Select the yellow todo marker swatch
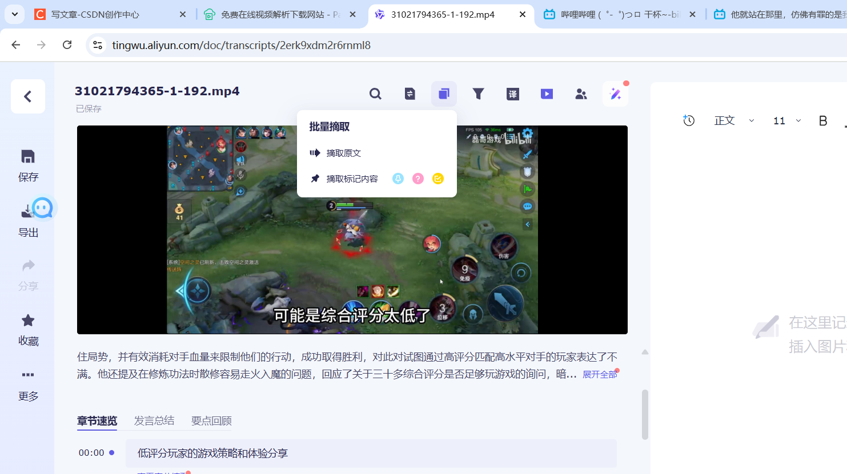Screen dimensions: 847x474 (438, 179)
